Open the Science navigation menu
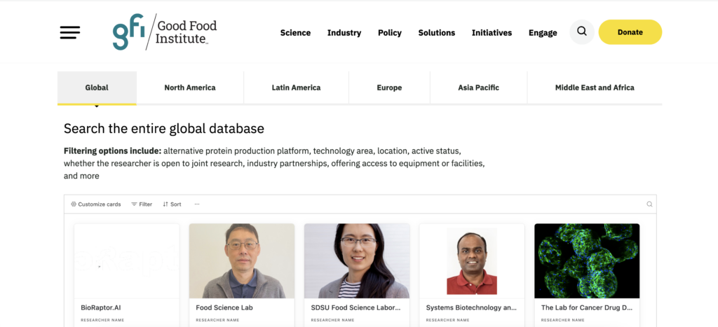Image resolution: width=718 pixels, height=327 pixels. pyautogui.click(x=295, y=33)
